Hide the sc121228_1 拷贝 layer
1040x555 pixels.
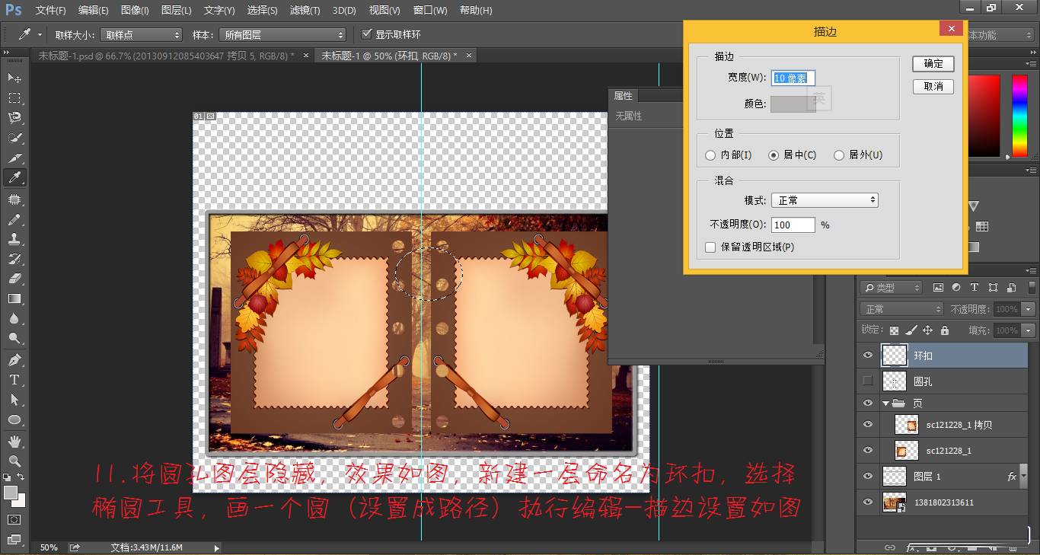[x=867, y=426]
